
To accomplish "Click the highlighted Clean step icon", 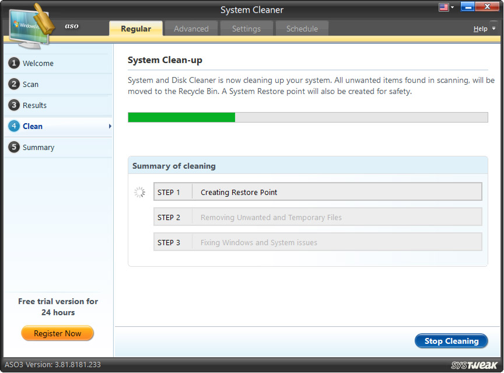I will (14, 126).
